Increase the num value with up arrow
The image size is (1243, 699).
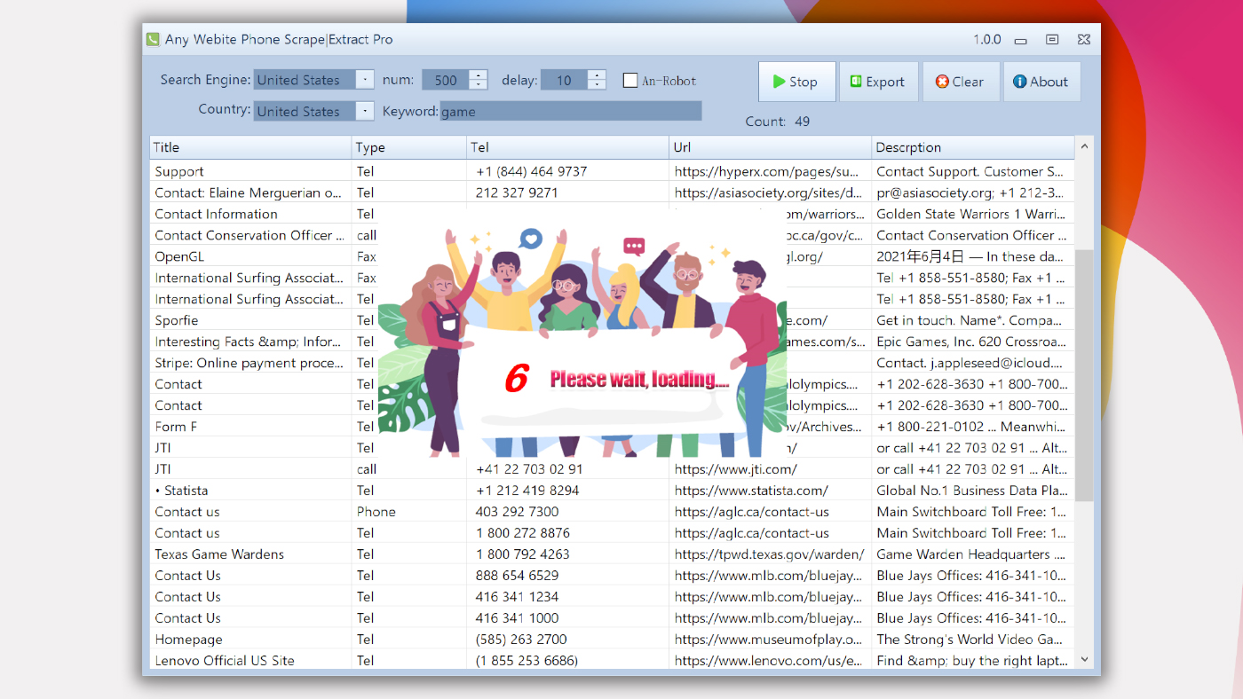[x=479, y=75]
